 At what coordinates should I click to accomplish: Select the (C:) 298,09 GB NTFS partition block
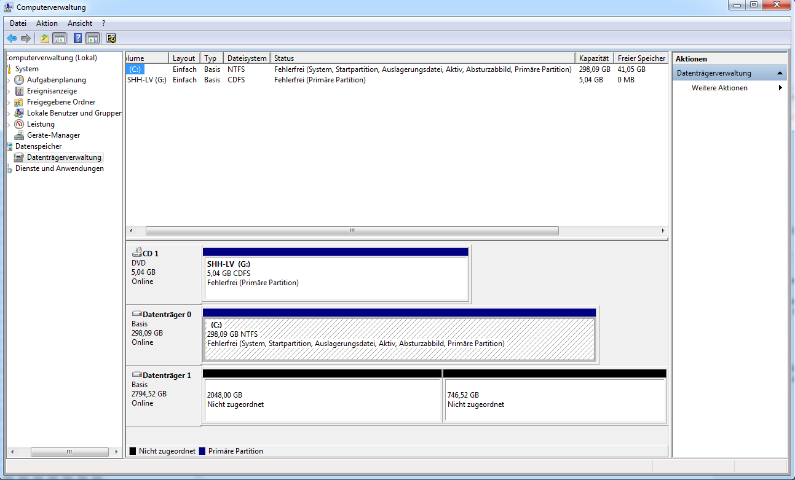(x=400, y=335)
